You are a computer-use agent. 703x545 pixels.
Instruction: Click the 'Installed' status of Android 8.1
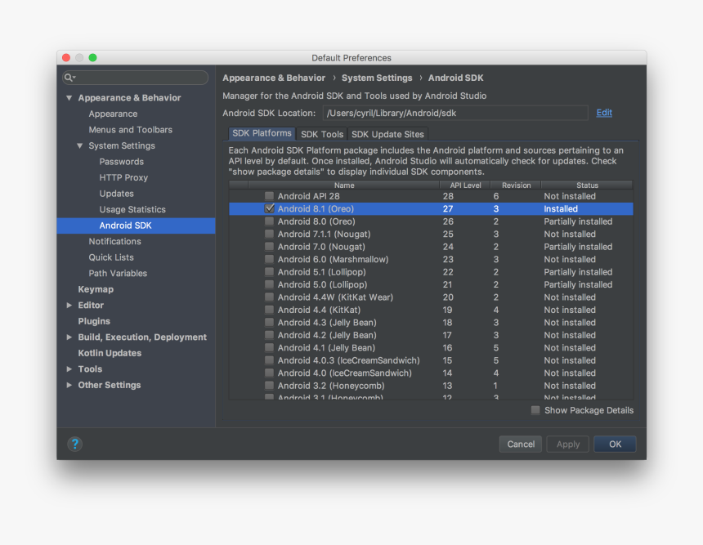point(561,209)
